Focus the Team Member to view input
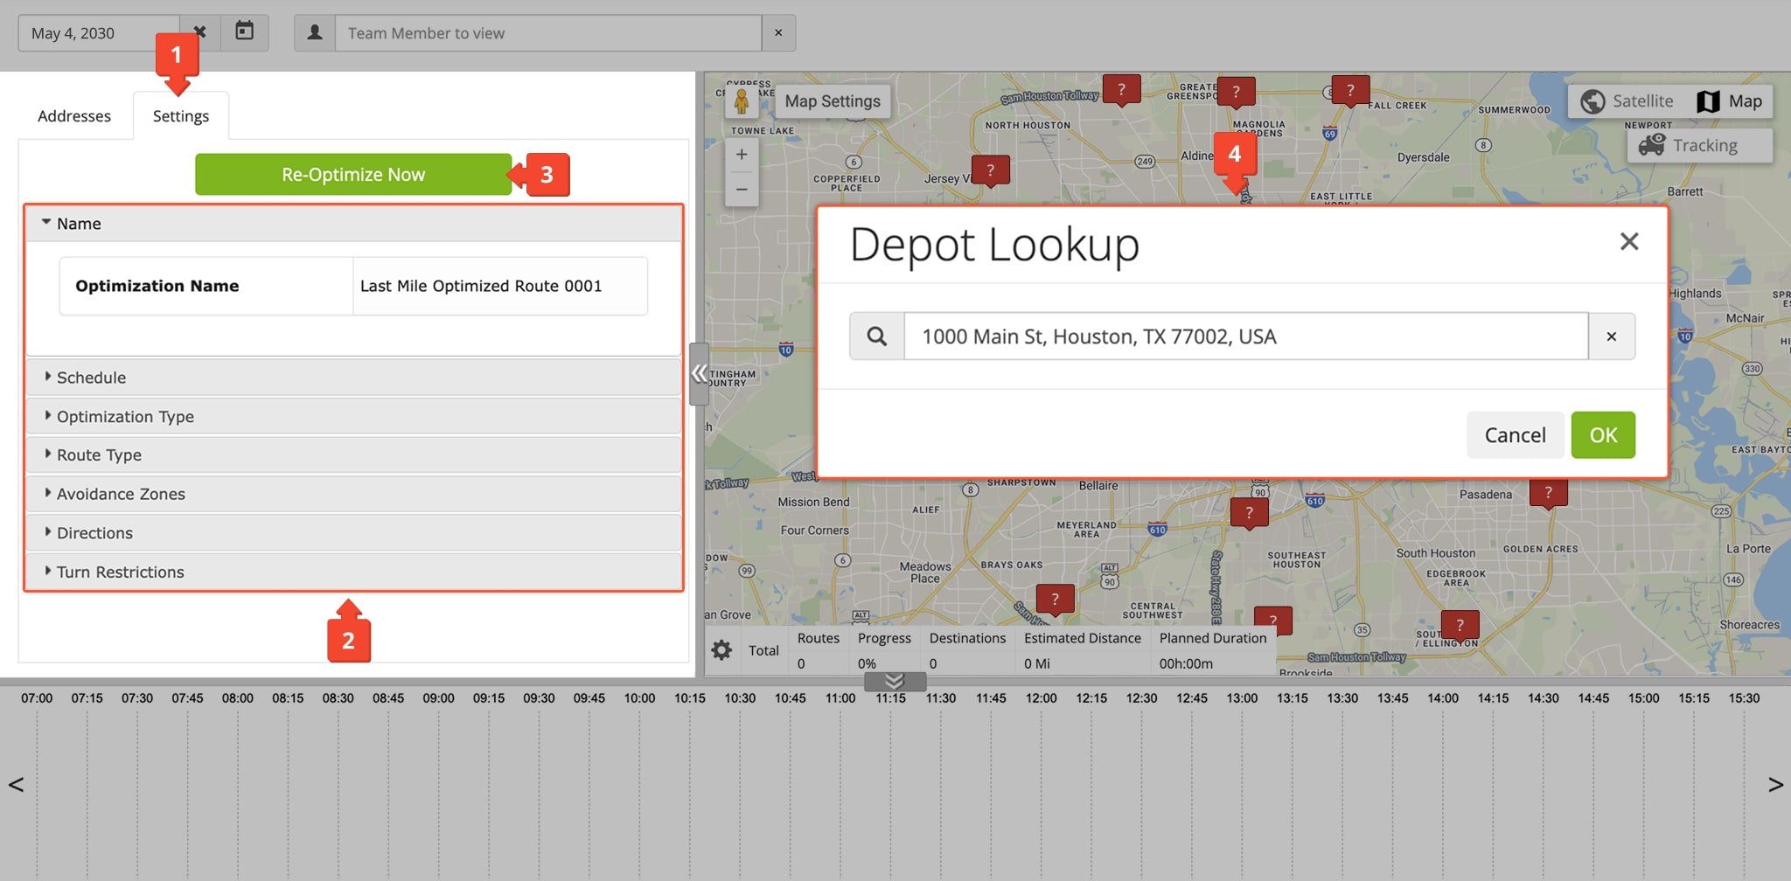The height and width of the screenshot is (881, 1791). [x=548, y=33]
